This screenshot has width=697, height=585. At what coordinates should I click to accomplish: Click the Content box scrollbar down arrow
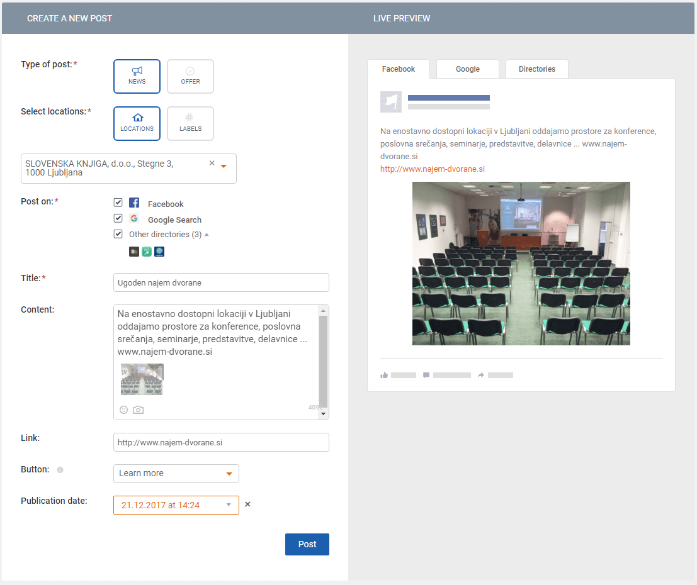324,414
